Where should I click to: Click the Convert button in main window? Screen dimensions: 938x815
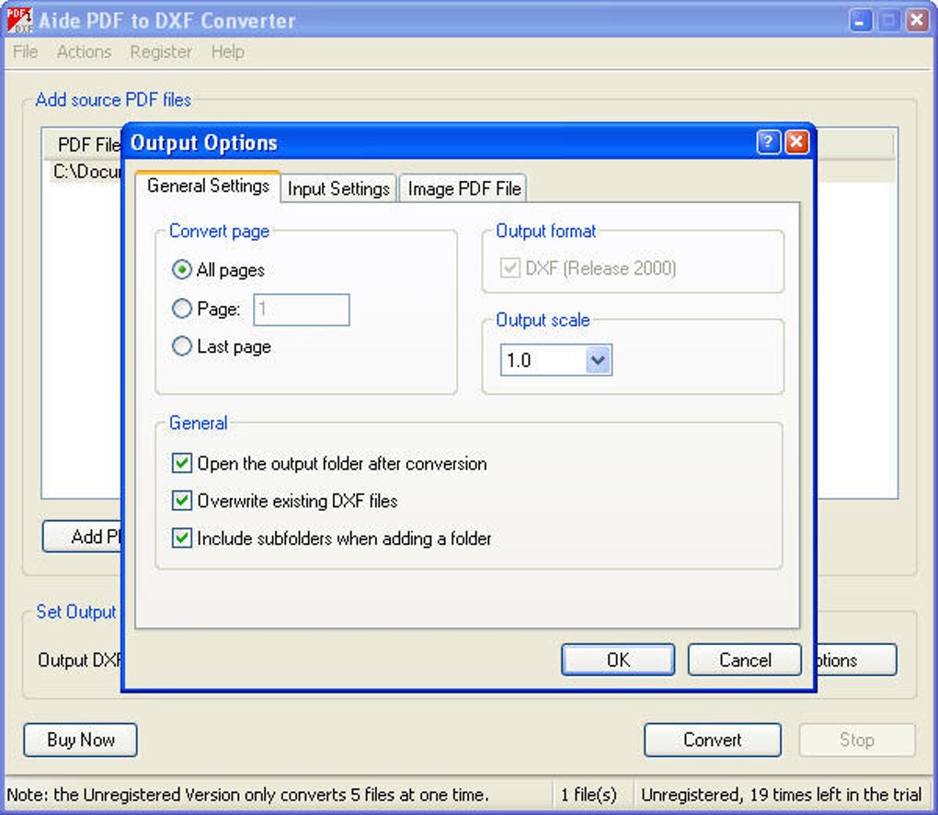(713, 740)
